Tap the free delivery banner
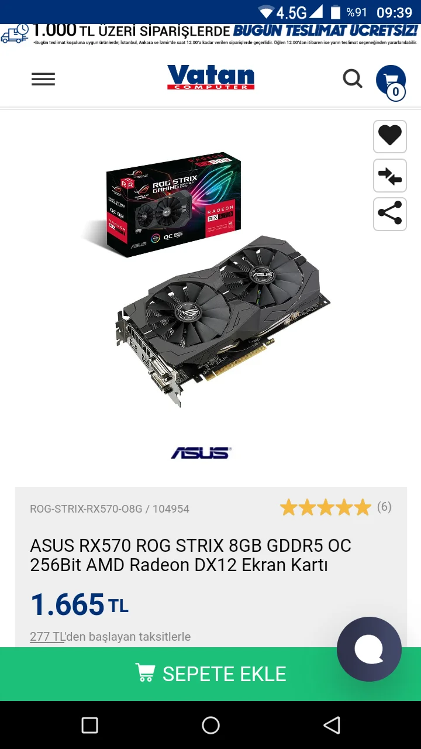Image resolution: width=421 pixels, height=749 pixels. pos(210,35)
